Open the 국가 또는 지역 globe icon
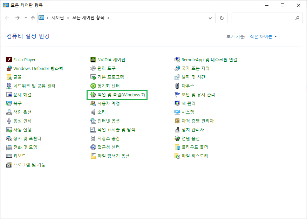This screenshot has height=219, width=307. click(x=177, y=68)
